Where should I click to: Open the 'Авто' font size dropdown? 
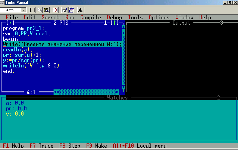click(x=24, y=10)
